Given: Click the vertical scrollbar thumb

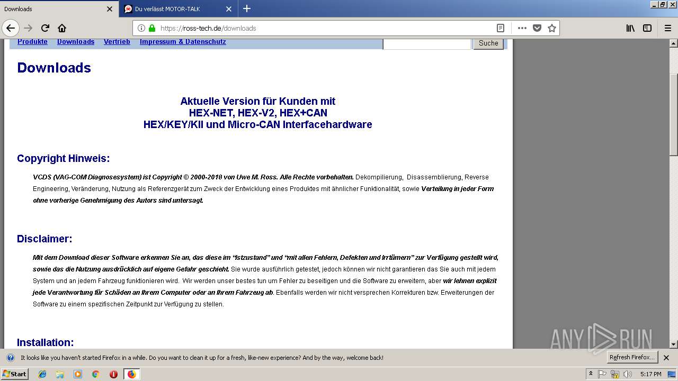Looking at the screenshot, I should (673, 114).
